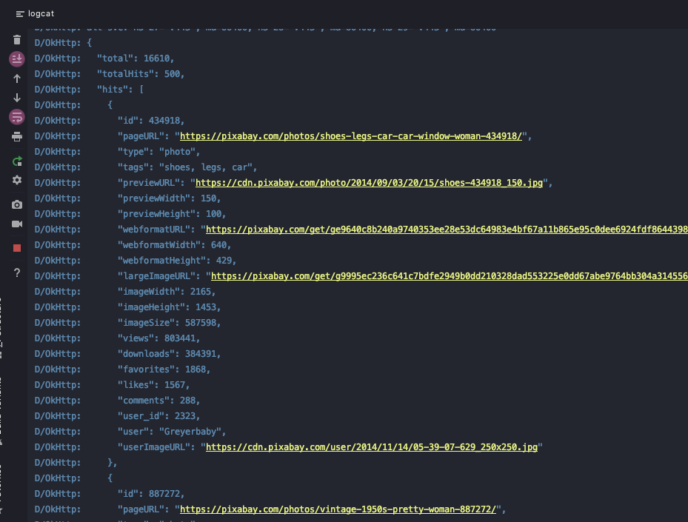The image size is (688, 522).
Task: Click the "total": 16610 log line
Action: coord(135,58)
